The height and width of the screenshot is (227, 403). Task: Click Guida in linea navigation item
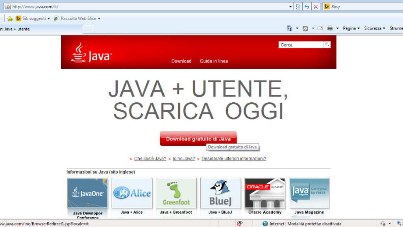[x=214, y=61]
